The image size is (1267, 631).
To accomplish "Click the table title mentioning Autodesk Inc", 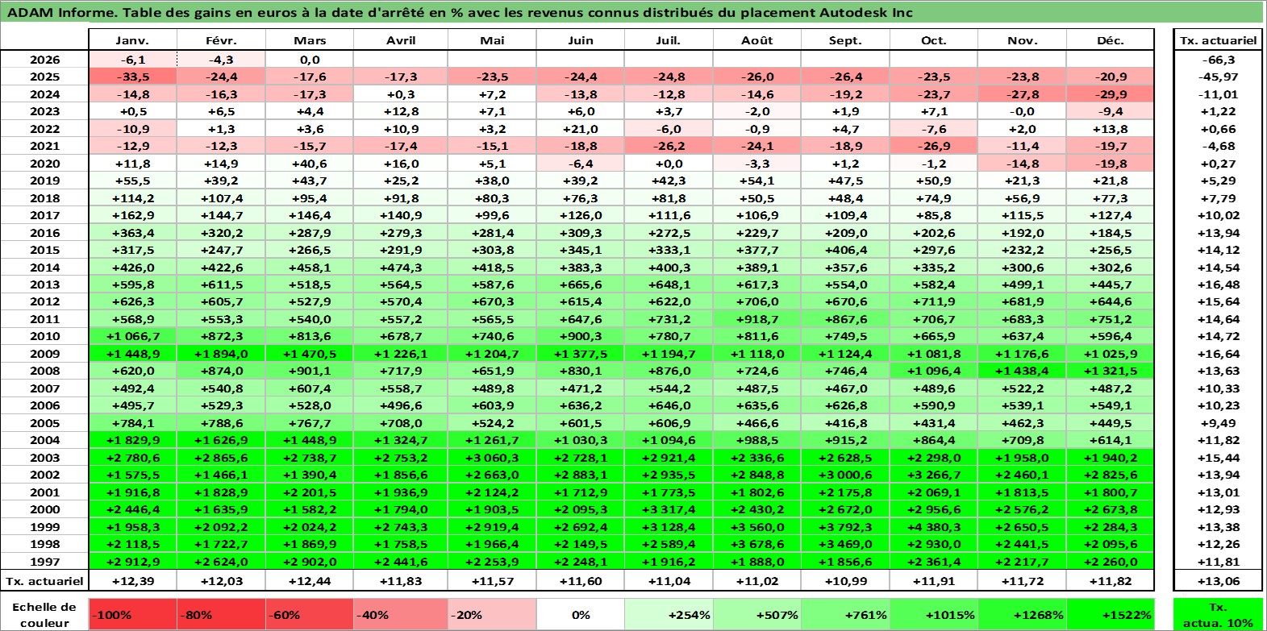I will (461, 12).
